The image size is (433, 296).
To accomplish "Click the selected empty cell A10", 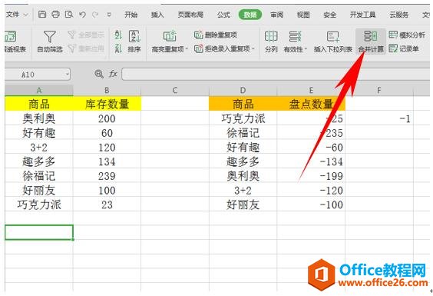I will tap(39, 232).
